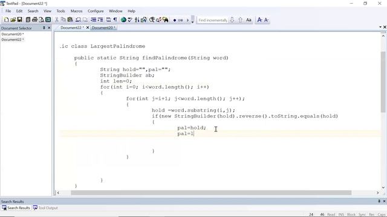Run spelling check icon

tap(130, 20)
